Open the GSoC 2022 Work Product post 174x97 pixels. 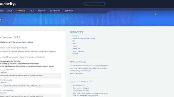point(90,94)
